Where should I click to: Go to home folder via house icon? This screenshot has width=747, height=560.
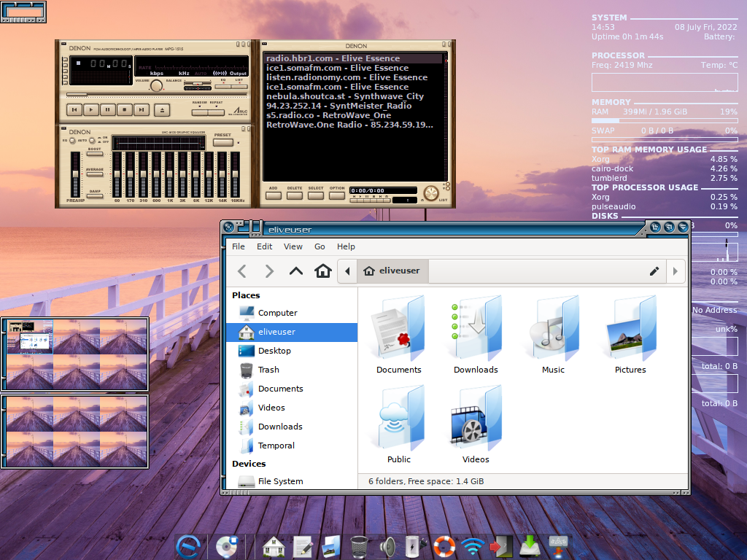323,271
